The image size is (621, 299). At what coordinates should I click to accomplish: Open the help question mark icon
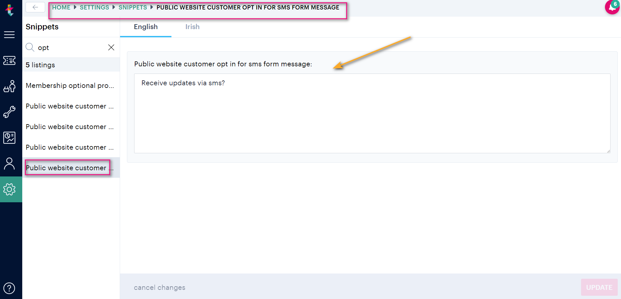pyautogui.click(x=9, y=288)
